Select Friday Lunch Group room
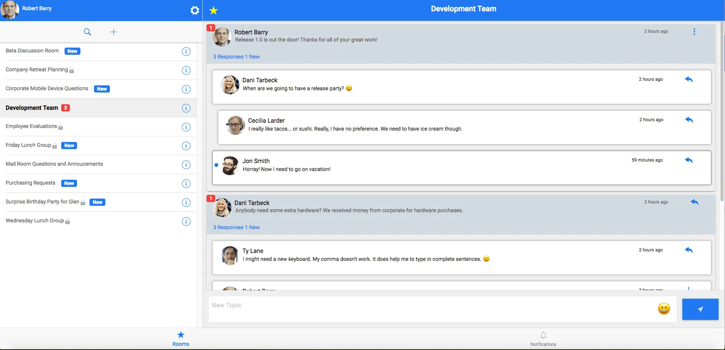Screen dimensions: 725x350 coord(98,146)
